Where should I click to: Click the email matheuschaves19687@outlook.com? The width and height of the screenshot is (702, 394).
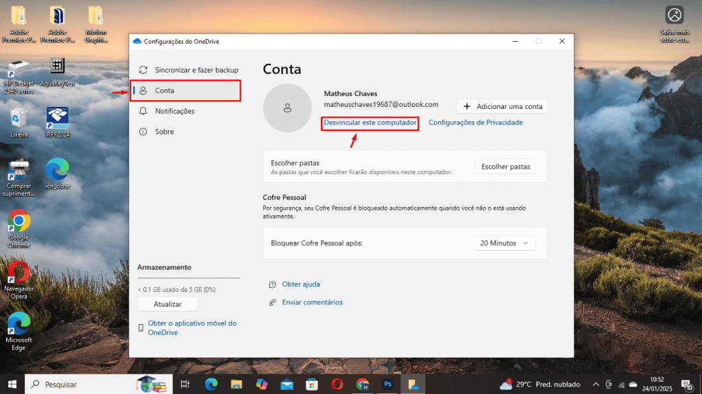coord(381,104)
